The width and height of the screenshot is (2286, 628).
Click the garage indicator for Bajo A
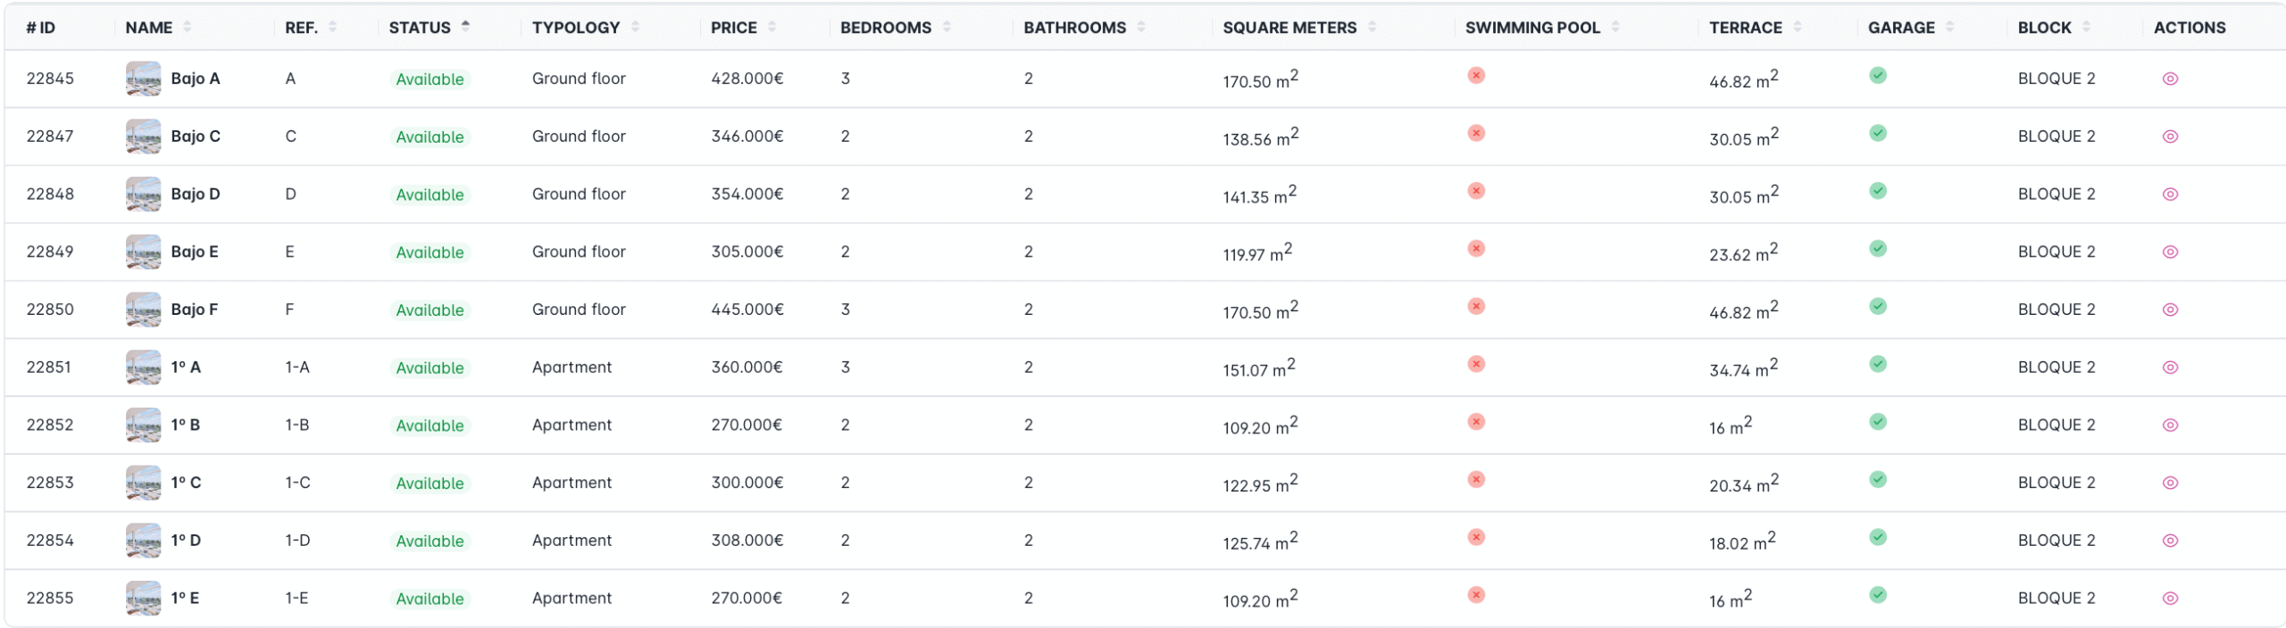pyautogui.click(x=1878, y=76)
